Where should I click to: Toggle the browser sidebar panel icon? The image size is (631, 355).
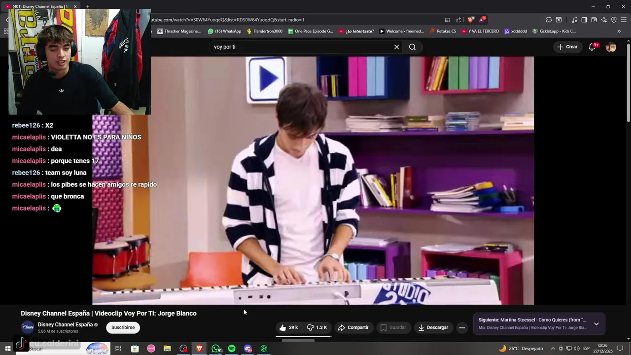point(584,20)
